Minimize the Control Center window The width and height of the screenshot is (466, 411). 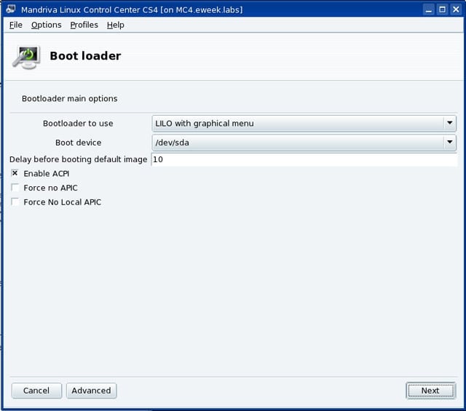[428, 9]
